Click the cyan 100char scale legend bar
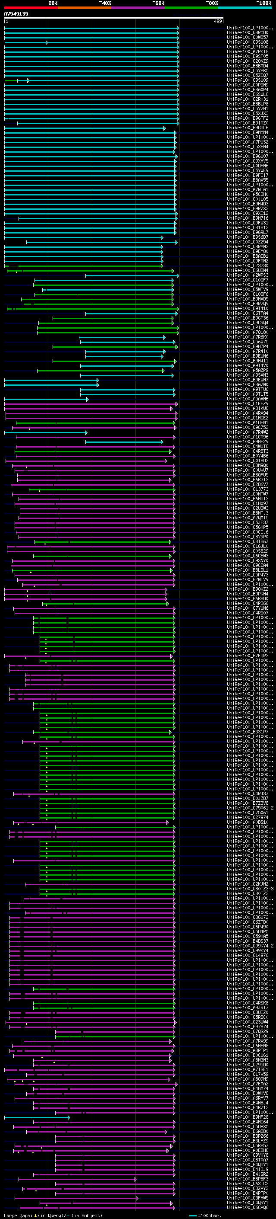The width and height of the screenshot is (276, 1219). 193,1215
